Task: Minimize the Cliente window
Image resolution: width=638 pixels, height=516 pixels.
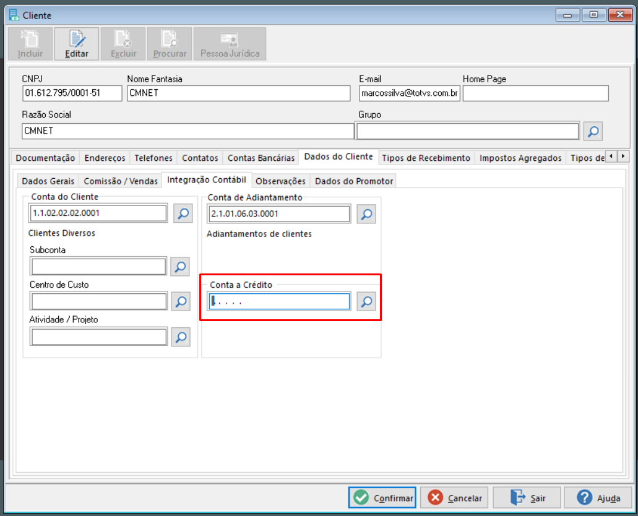Action: [567, 15]
